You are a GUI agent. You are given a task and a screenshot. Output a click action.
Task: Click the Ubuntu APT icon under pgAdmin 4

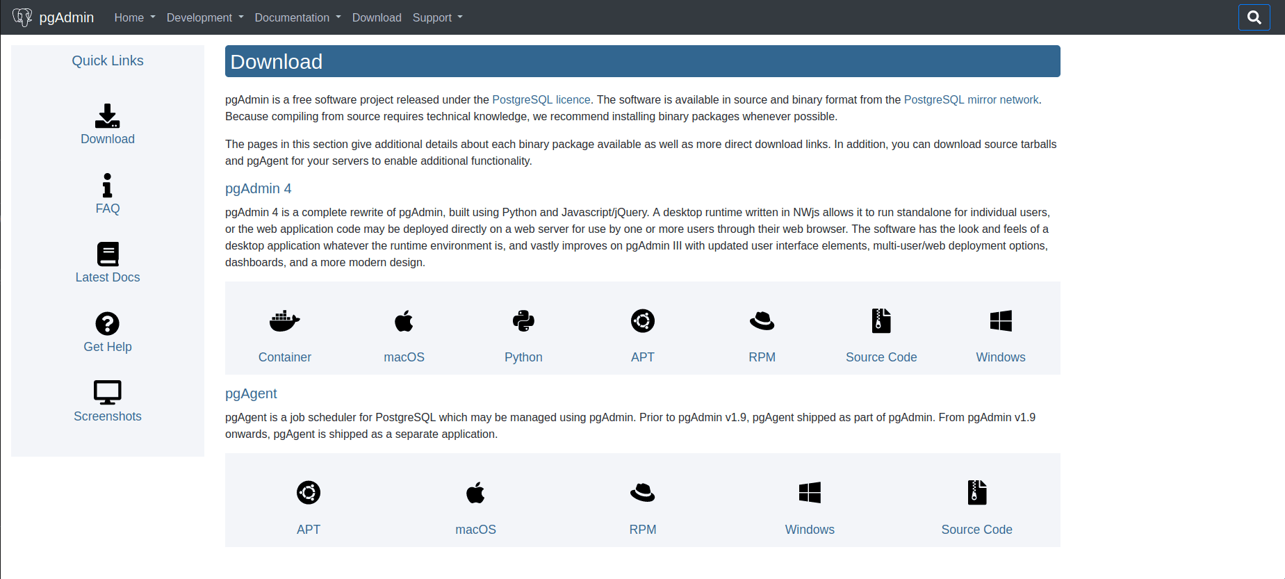click(643, 321)
